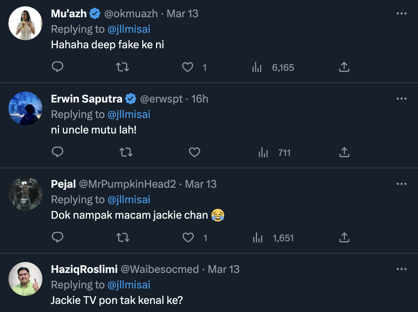Open more options on Mu'azh's tweet
Image resolution: width=418 pixels, height=312 pixels.
click(x=401, y=14)
